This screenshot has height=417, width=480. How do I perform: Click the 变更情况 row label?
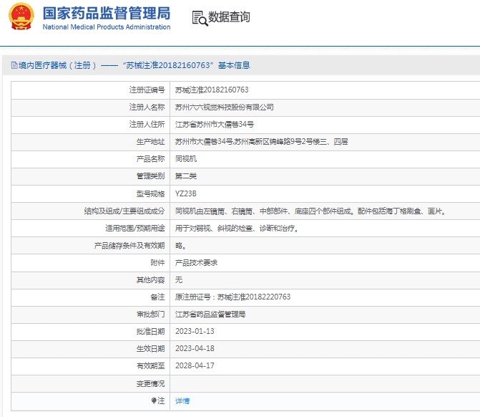point(151,383)
